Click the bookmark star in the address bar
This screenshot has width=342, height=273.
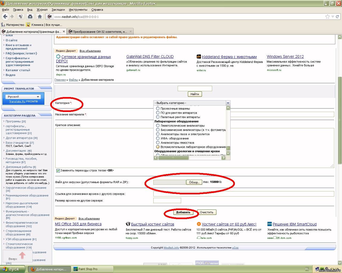[327, 17]
